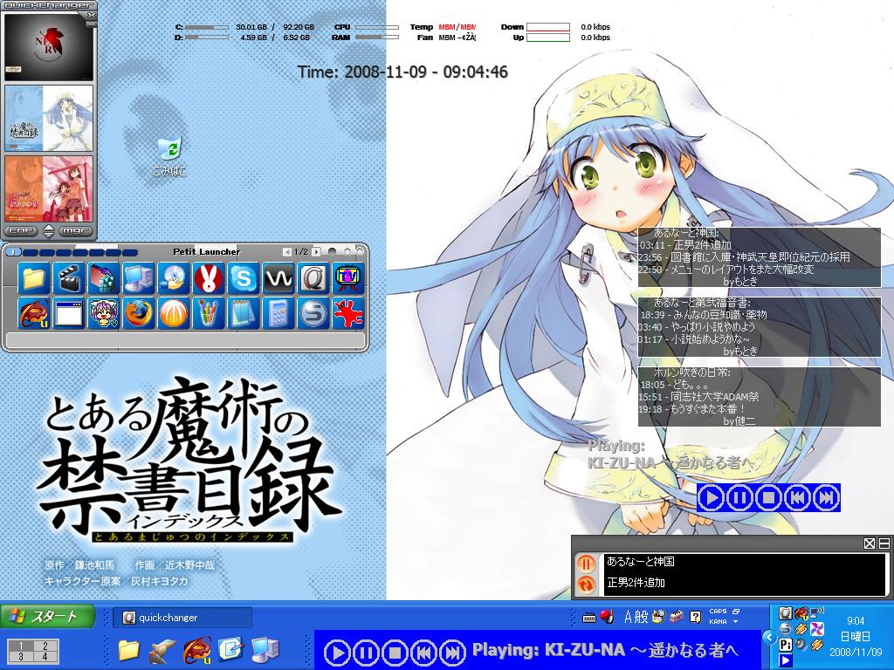This screenshot has height=670, width=894.
Task: Open the あるなーと神国 feed headline in ticker
Action: point(640,562)
